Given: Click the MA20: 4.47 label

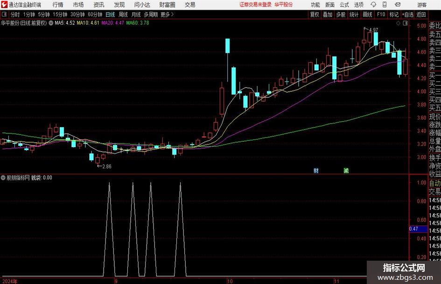Looking at the screenshot, I should (x=113, y=23).
